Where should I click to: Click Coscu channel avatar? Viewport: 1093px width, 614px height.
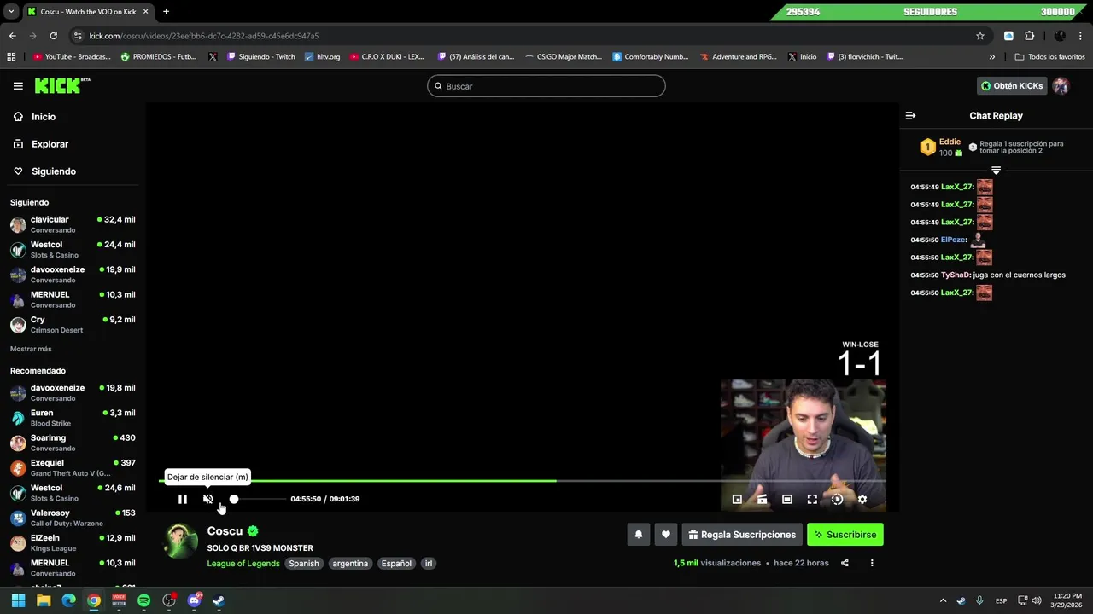click(x=180, y=542)
